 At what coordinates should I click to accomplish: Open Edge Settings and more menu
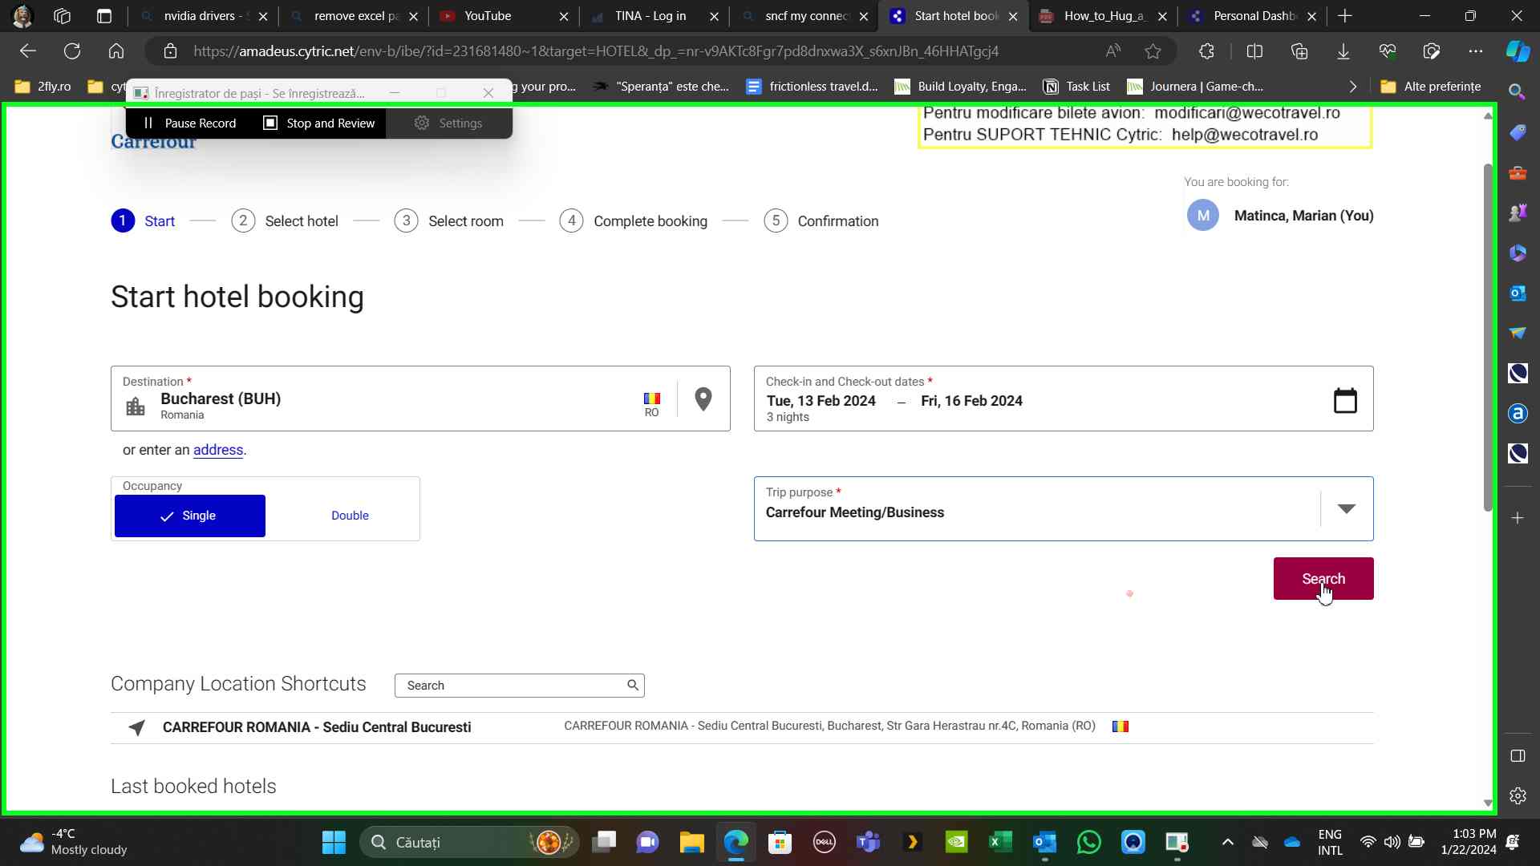pyautogui.click(x=1476, y=51)
